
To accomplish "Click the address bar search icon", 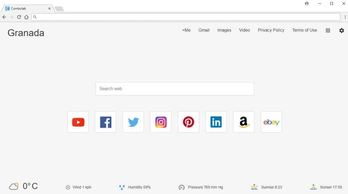I will (x=35, y=17).
